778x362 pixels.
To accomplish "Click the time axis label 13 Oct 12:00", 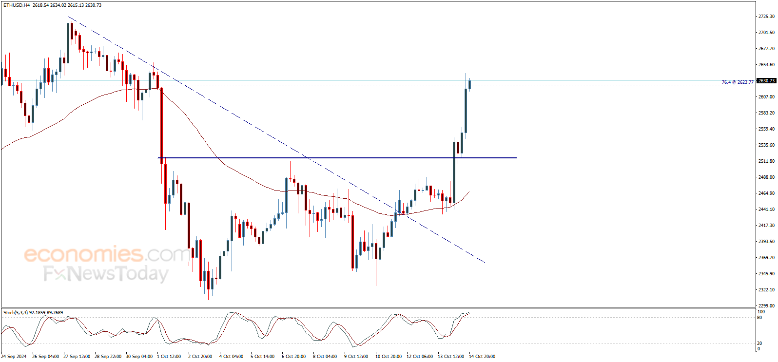I will coord(451,357).
